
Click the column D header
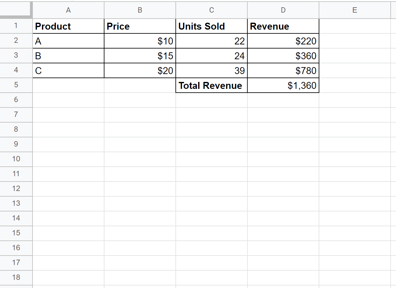click(283, 10)
